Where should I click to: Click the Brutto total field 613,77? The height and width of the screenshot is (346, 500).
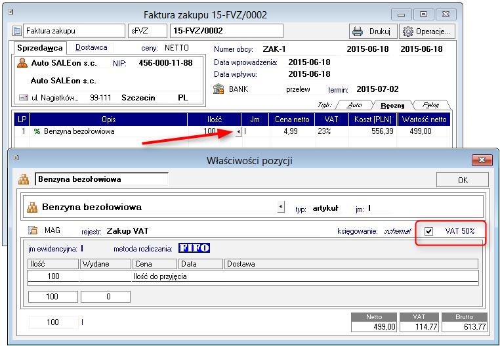tap(465, 327)
